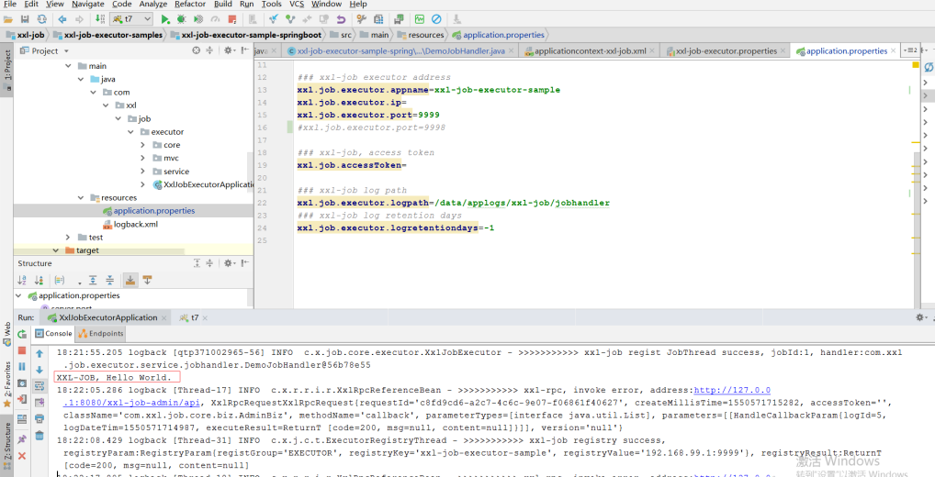Screen dimensions: 935x477
Task: Click the Build project icon before t7
Action: click(99, 19)
